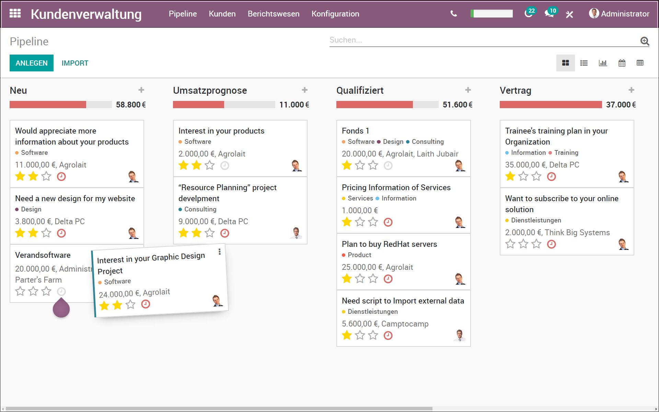Click the search magnifier icon
The width and height of the screenshot is (659, 412).
645,41
